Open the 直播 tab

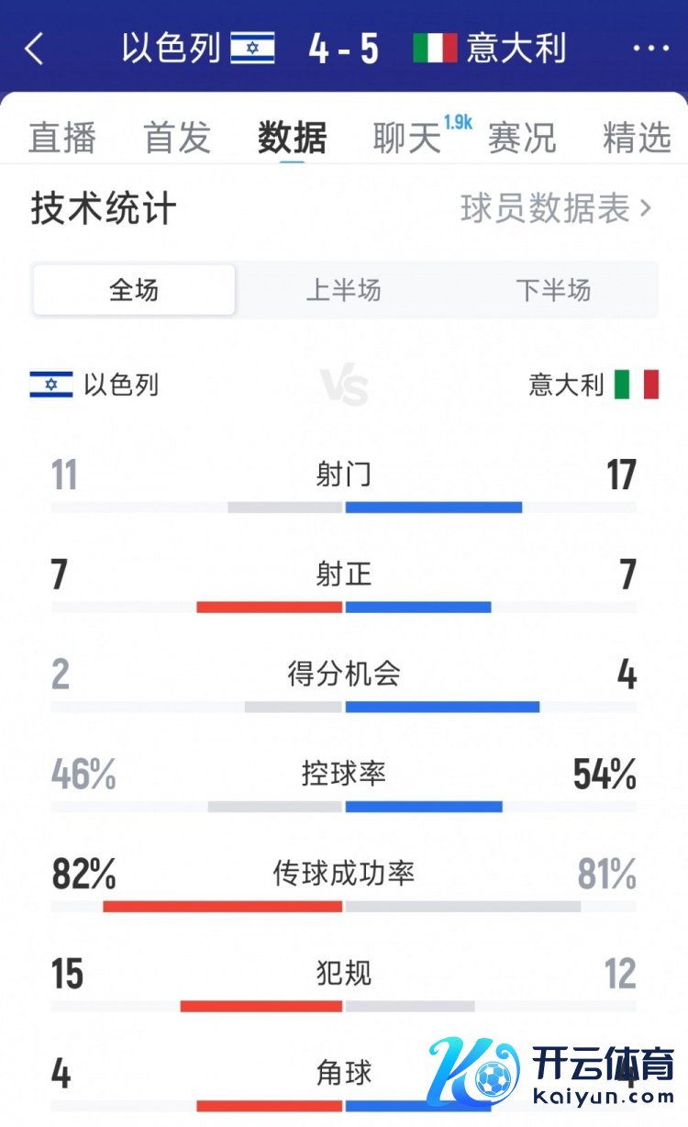coord(62,138)
